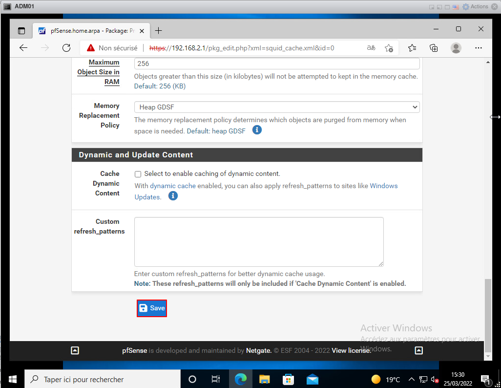The width and height of the screenshot is (501, 388).
Task: Open a new browser tab
Action: (158, 30)
